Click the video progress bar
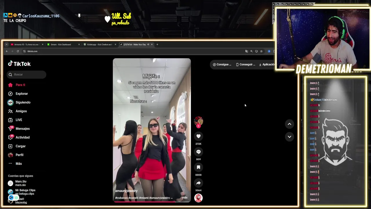Viewport: 371px width, 209px height. (152, 201)
